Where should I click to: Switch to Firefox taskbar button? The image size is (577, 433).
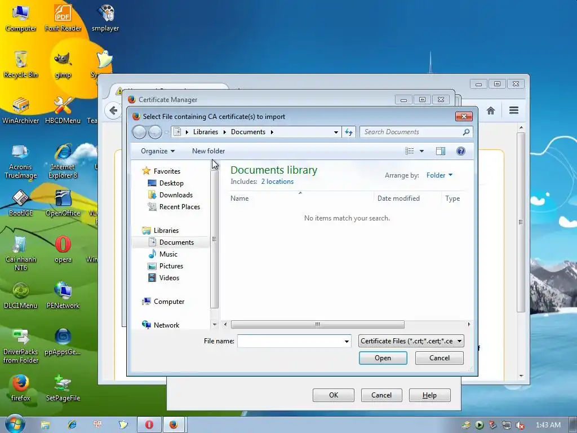pyautogui.click(x=174, y=425)
